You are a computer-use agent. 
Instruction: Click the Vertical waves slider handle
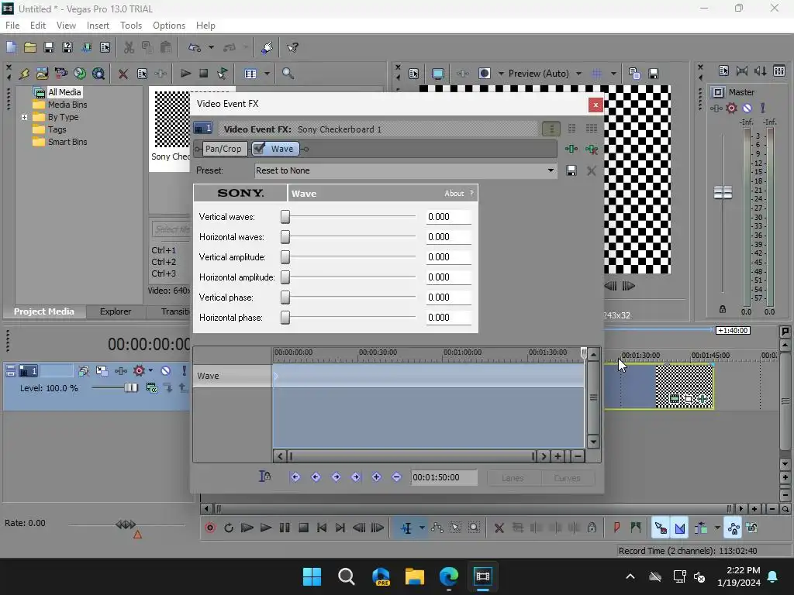click(285, 217)
